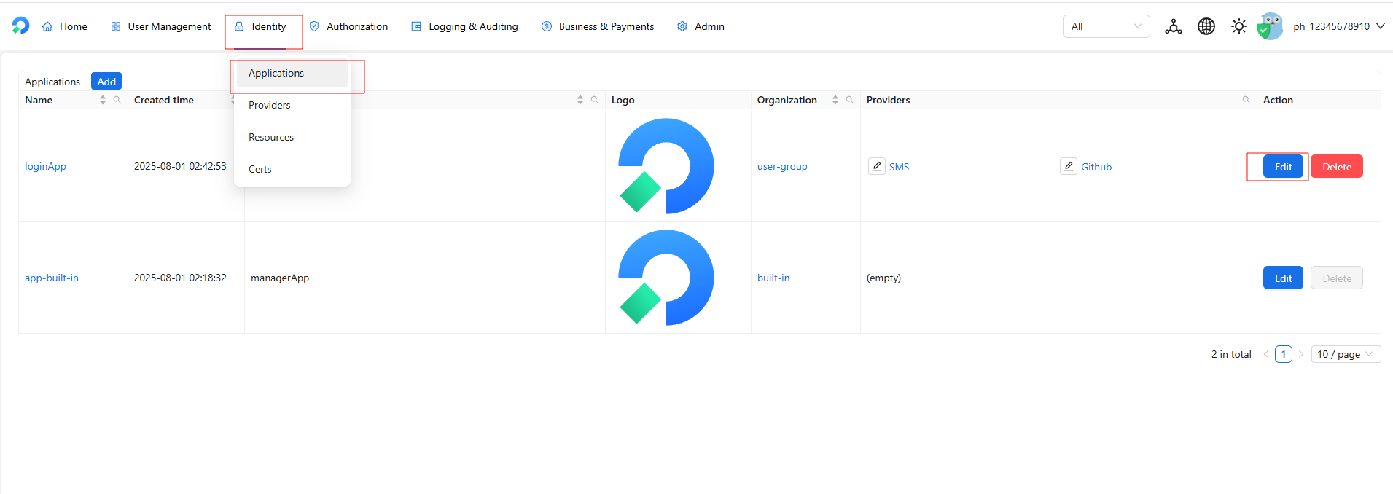Choose Certs in the Identity dropdown
The height and width of the screenshot is (494, 1393).
coord(260,169)
